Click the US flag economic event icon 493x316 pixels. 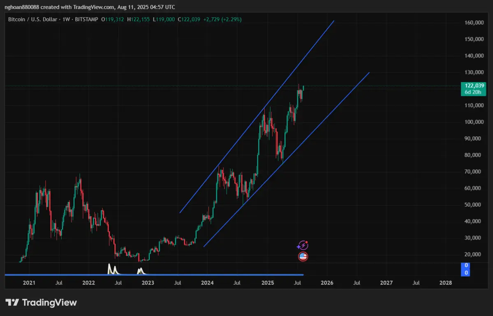(303, 257)
